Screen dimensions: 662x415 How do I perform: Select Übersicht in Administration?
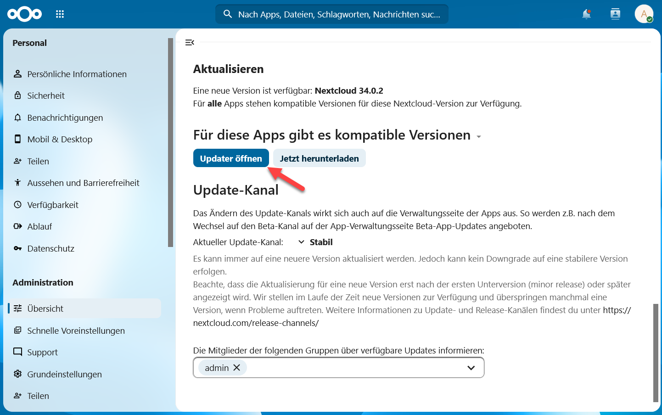84,308
